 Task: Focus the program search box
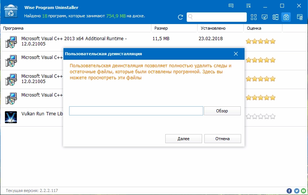[217, 17]
